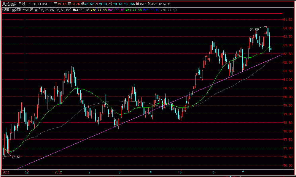The height and width of the screenshot is (177, 296).
Task: Click the 84.50 price axis label
Action: tap(288, 20)
